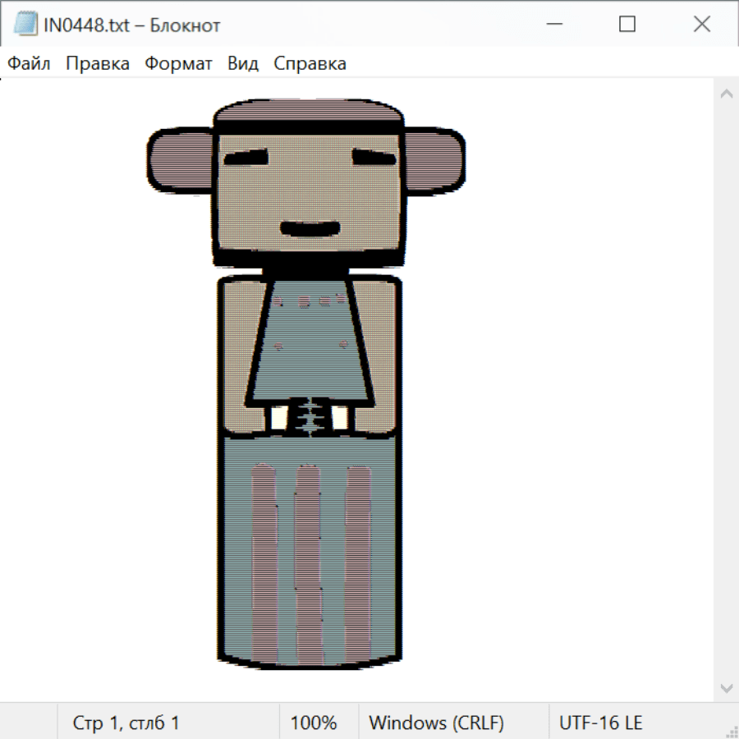Click the Notepad icon in the title bar
Screen dimensions: 739x739
click(25, 25)
